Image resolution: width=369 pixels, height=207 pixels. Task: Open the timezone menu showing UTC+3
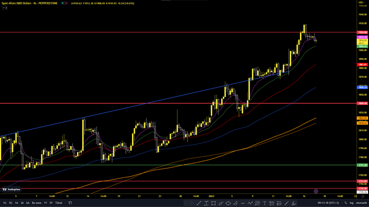click(328, 203)
